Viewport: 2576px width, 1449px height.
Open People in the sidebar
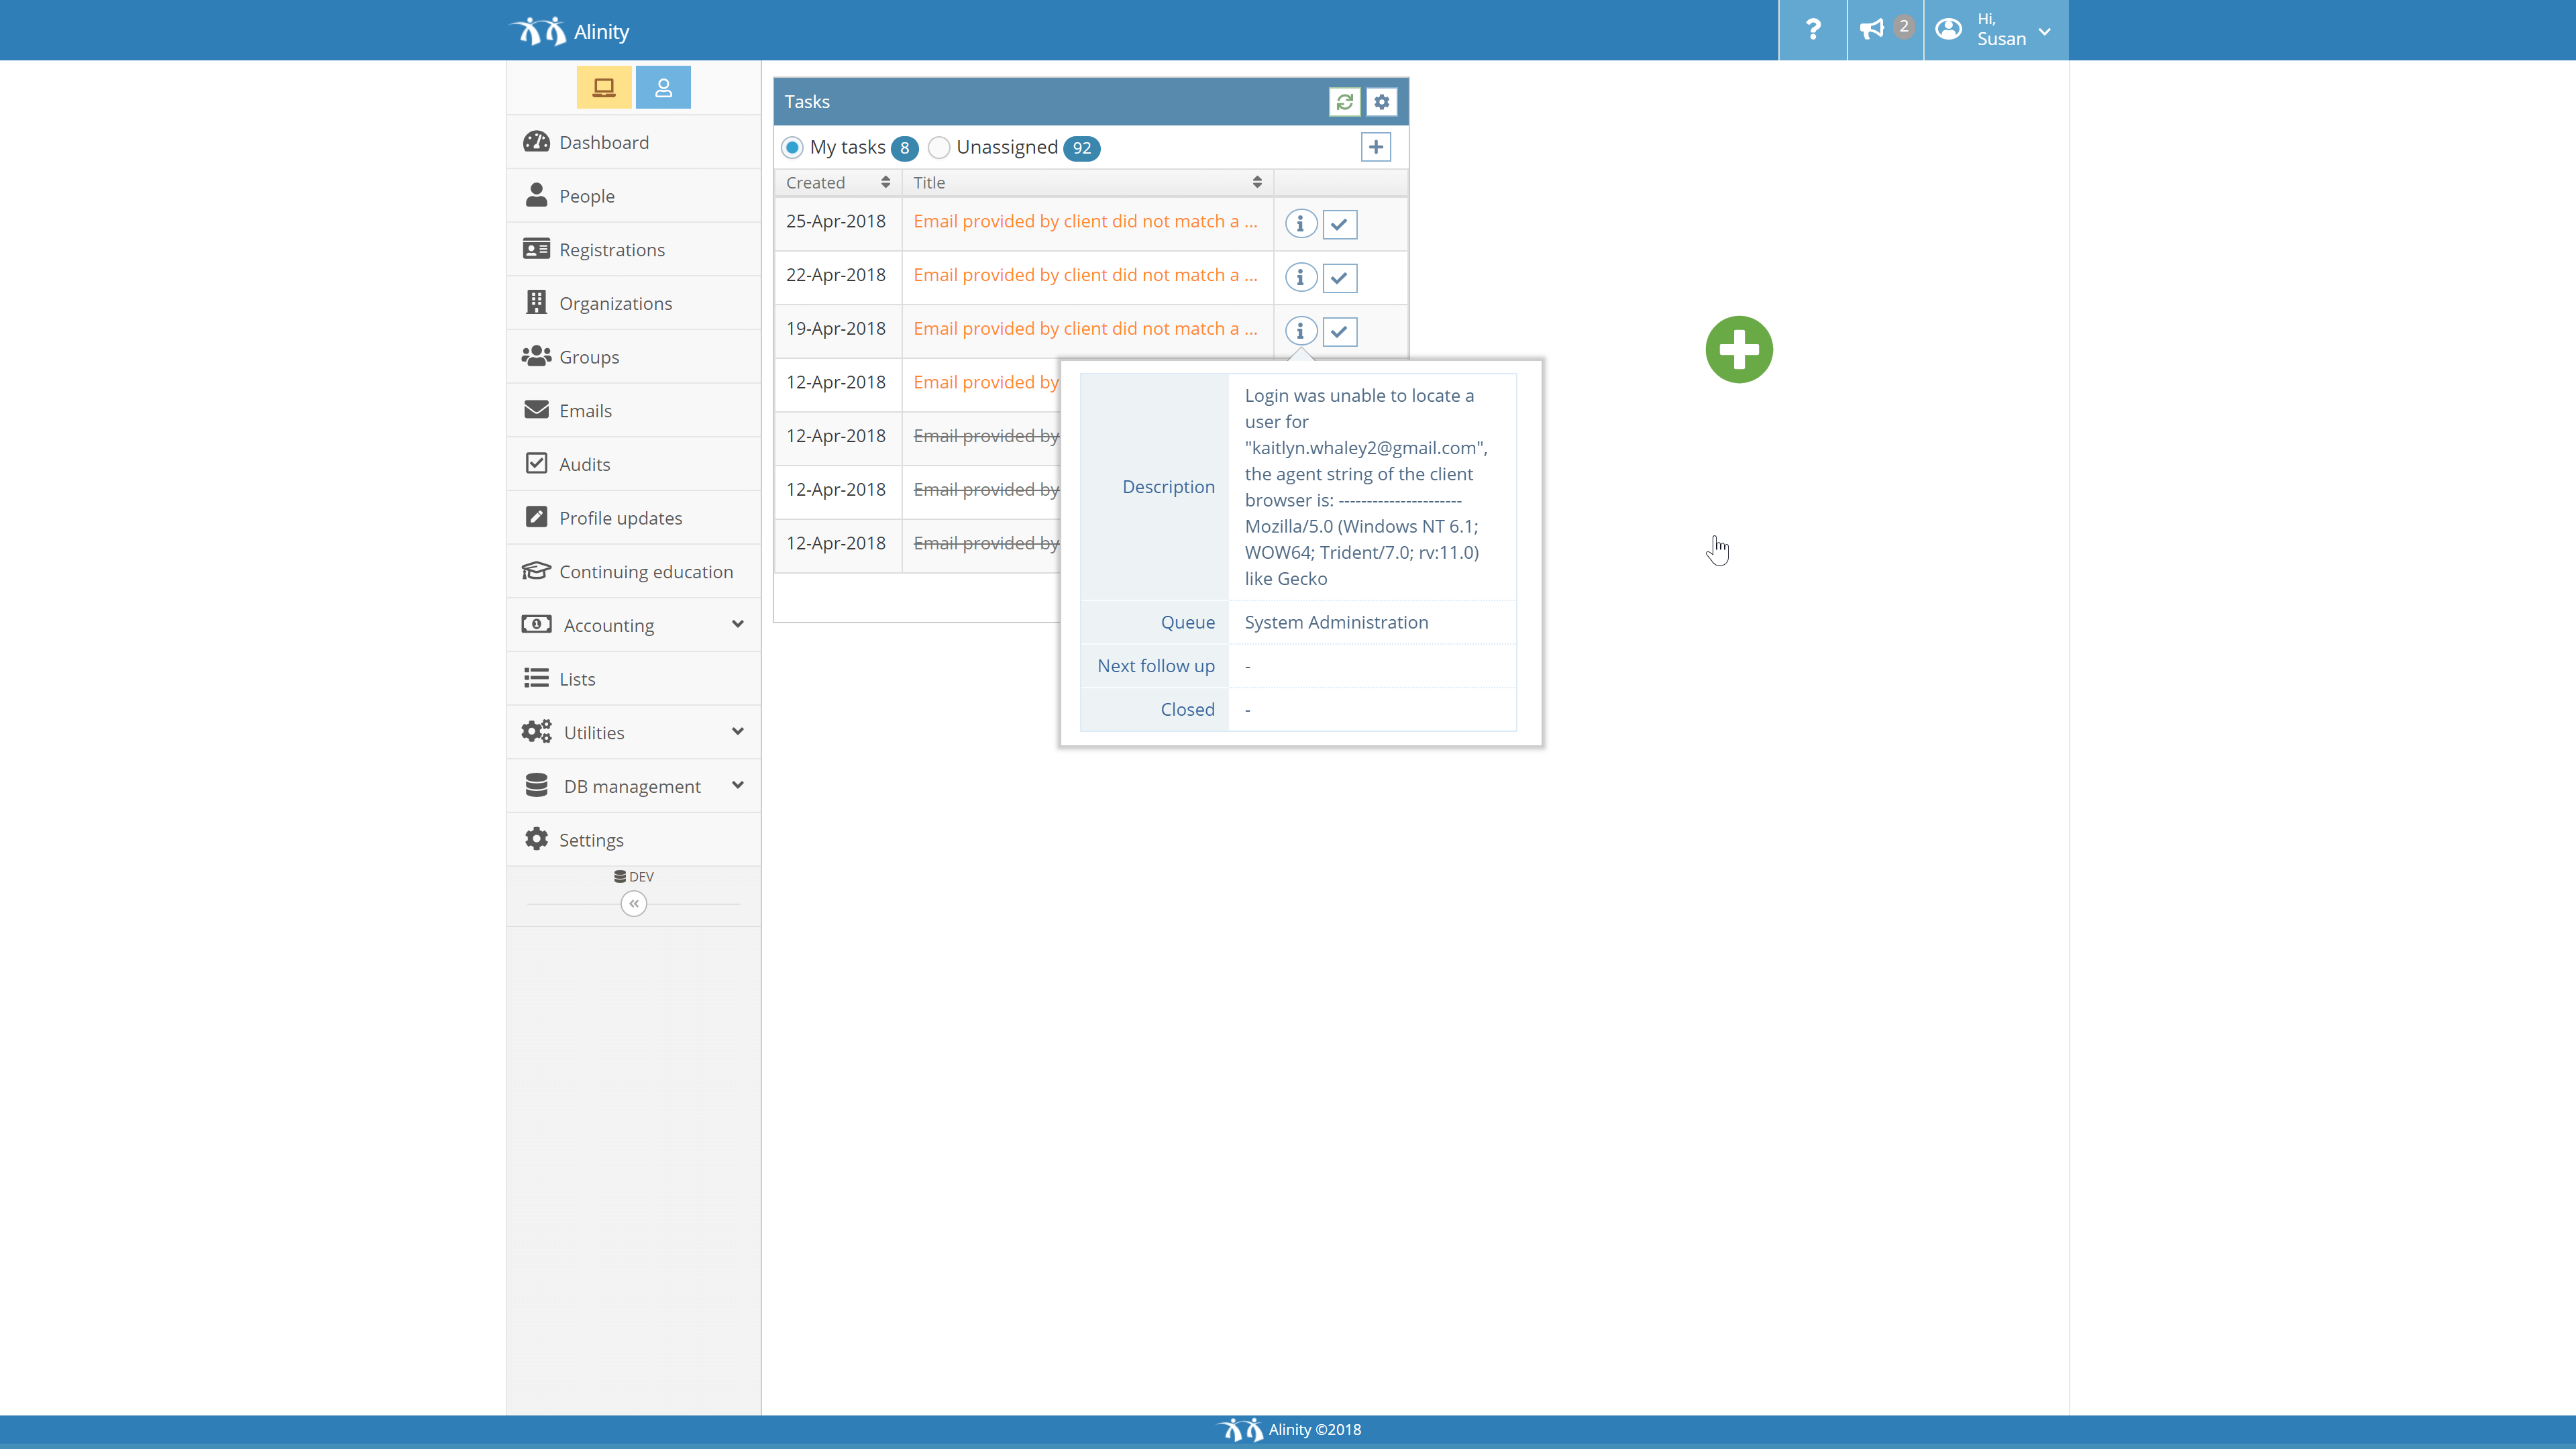point(633,196)
